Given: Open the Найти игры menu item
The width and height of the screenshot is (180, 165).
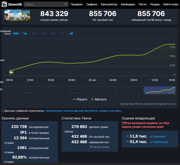Looking at the screenshot, I should coord(171,4).
